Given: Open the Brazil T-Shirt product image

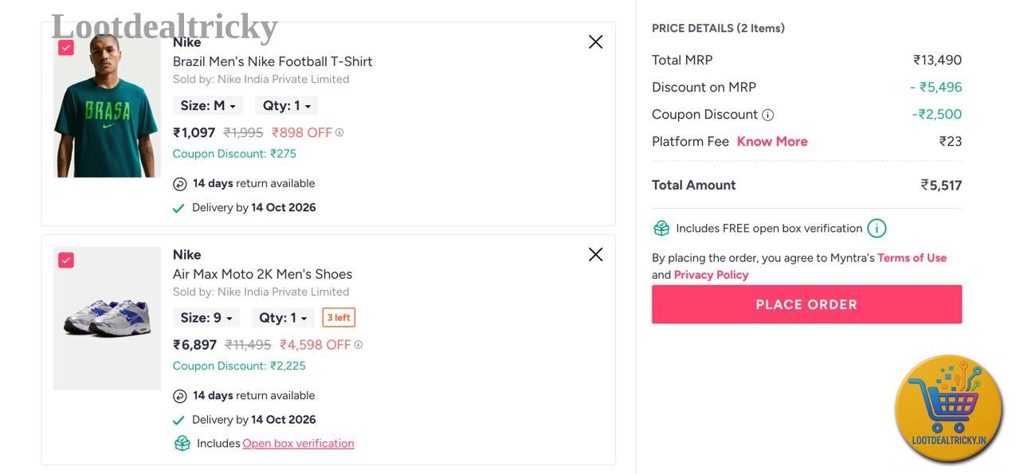Looking at the screenshot, I should tap(107, 106).
